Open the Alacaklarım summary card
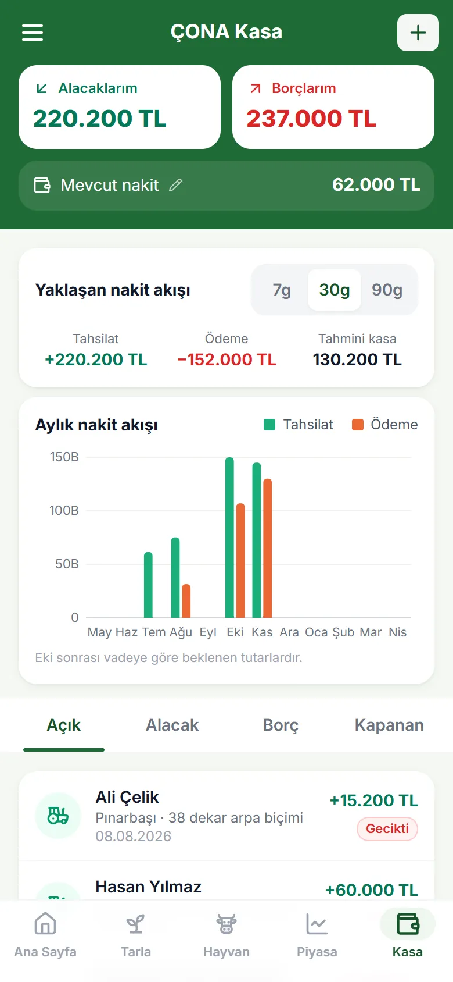Screen dimensions: 453x982 click(120, 107)
